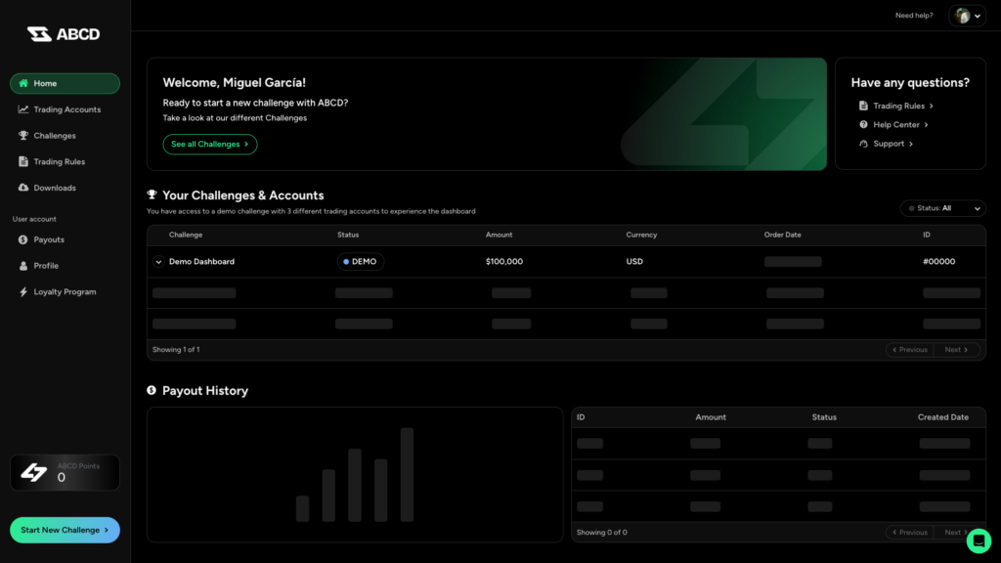This screenshot has width=1001, height=563.
Task: Click See all Challenges button
Action: point(209,145)
